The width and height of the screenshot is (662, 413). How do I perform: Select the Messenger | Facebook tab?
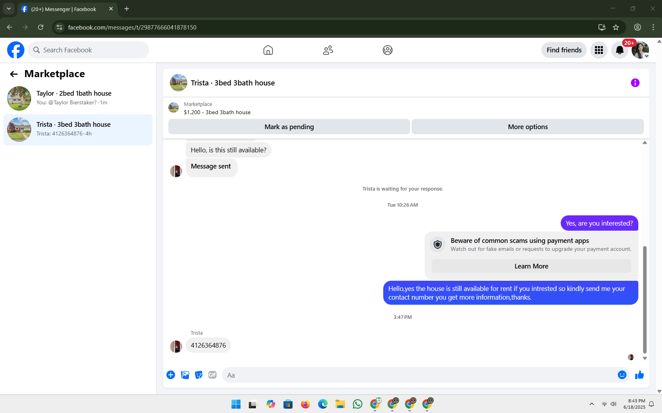point(63,9)
